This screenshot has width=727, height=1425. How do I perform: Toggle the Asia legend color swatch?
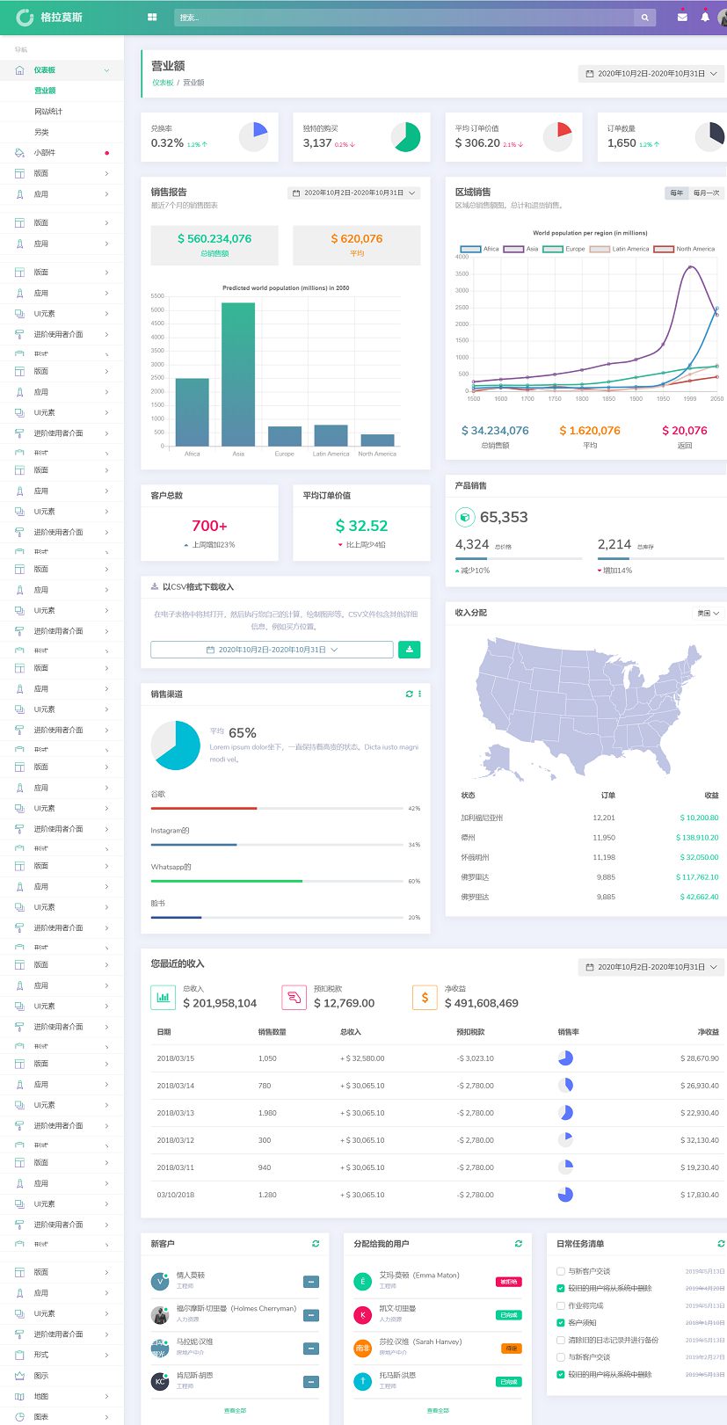pos(513,249)
